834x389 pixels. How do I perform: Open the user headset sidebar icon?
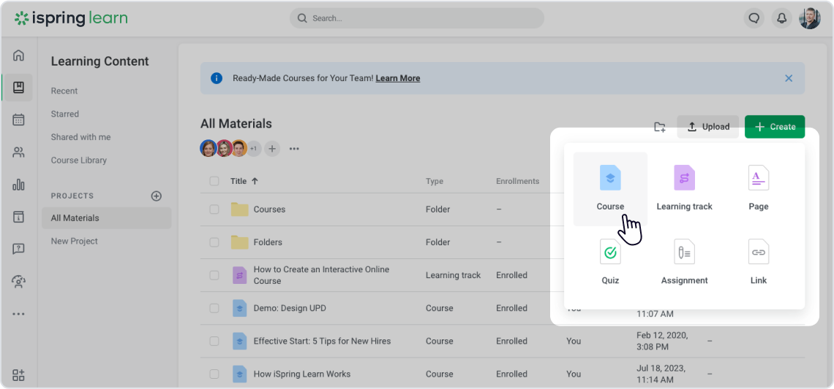point(18,281)
